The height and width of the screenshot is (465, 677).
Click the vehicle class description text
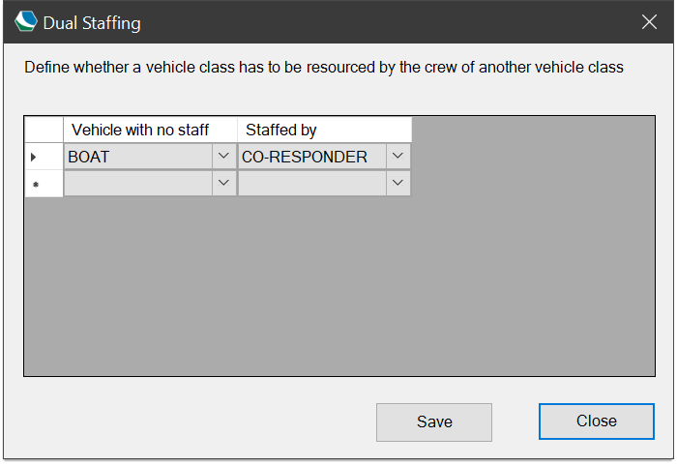pos(324,68)
